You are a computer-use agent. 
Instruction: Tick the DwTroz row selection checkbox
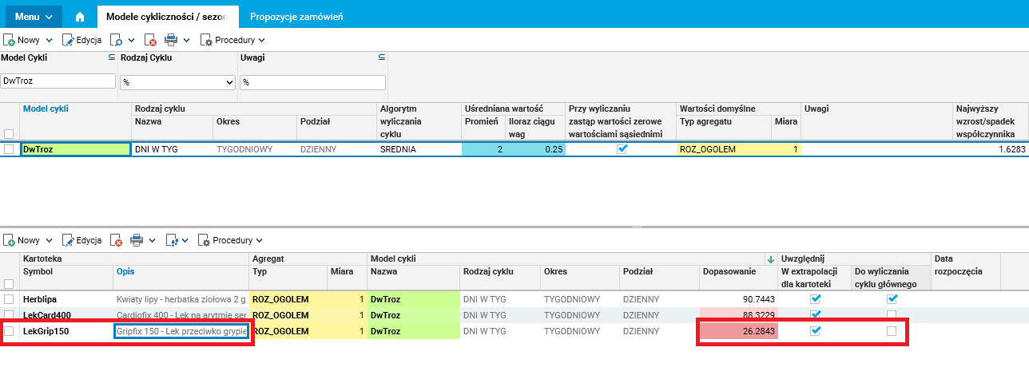pyautogui.click(x=9, y=149)
